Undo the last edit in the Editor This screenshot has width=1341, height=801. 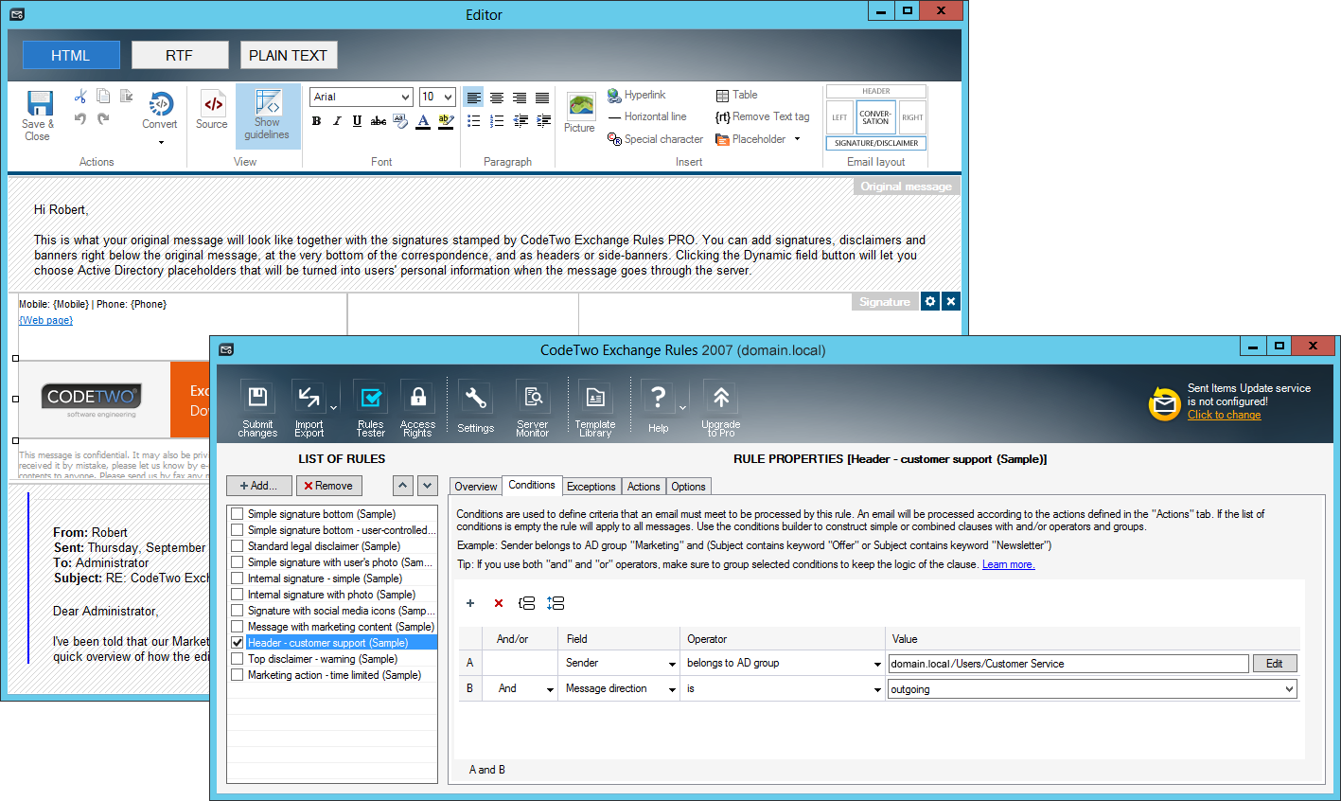tap(80, 118)
